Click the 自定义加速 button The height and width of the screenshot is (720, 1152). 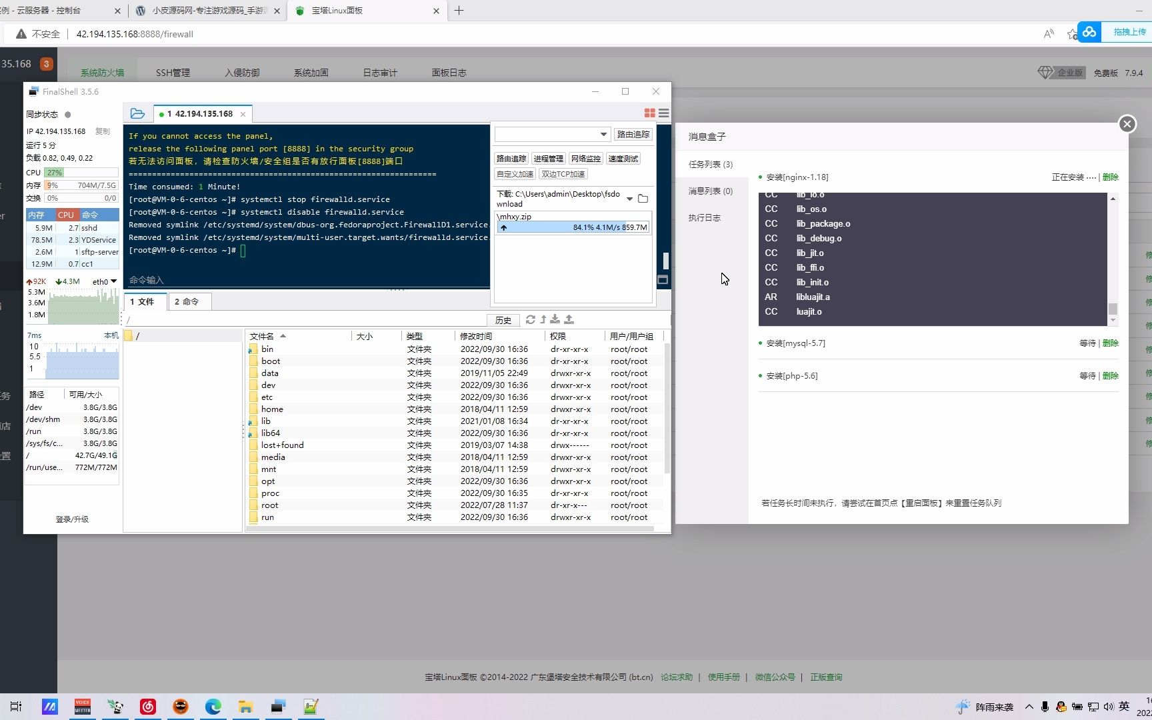click(x=515, y=174)
